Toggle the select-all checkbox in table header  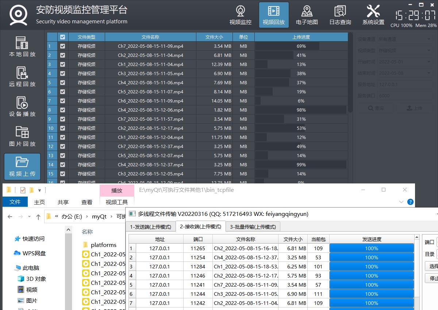point(63,37)
